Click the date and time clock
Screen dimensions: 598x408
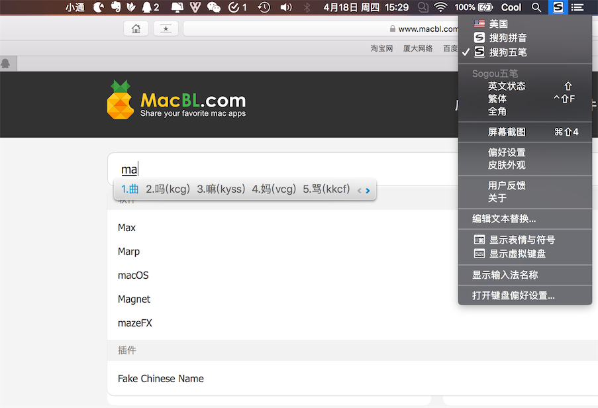click(x=366, y=7)
